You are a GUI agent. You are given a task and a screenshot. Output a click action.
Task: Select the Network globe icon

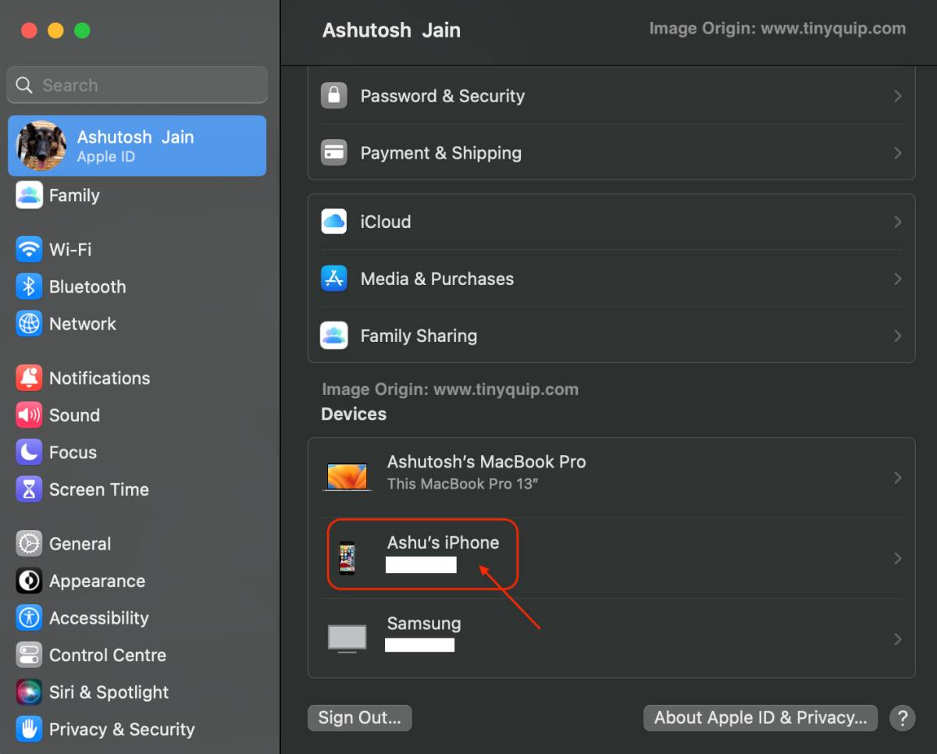[29, 324]
